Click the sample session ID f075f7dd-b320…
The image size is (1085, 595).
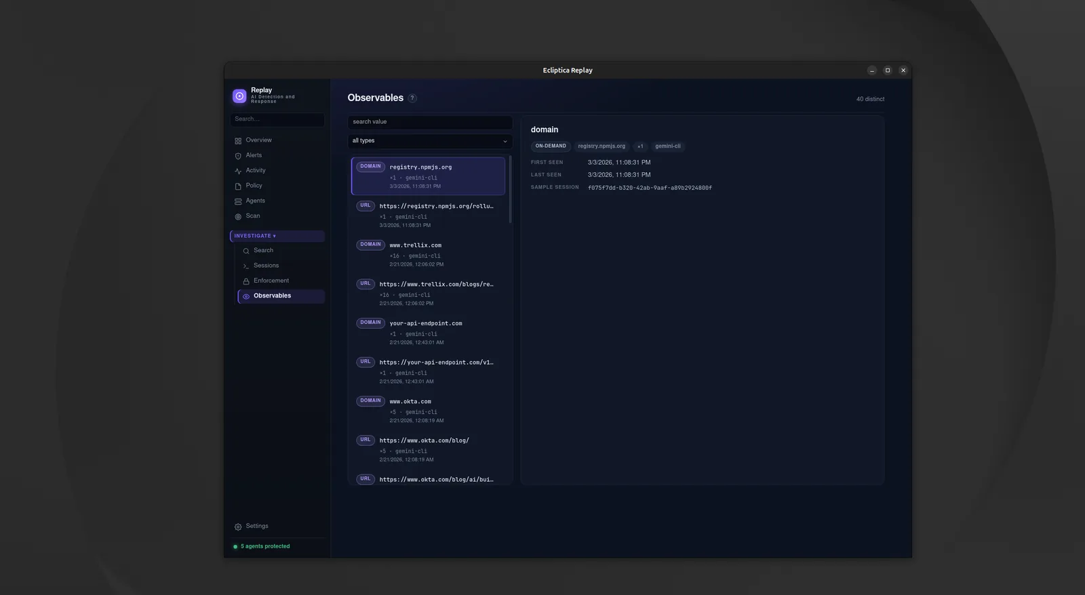(650, 188)
